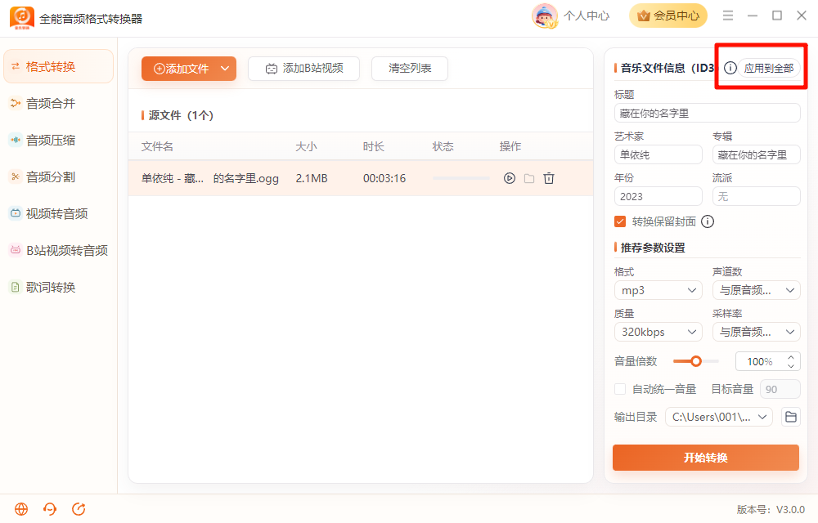Viewport: 818px width, 523px height.
Task: Click the 大小 size column header
Action: (306, 146)
